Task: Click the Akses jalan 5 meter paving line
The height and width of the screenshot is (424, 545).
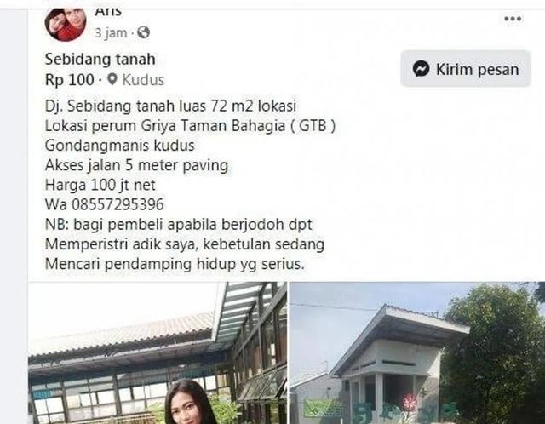Action: click(136, 165)
